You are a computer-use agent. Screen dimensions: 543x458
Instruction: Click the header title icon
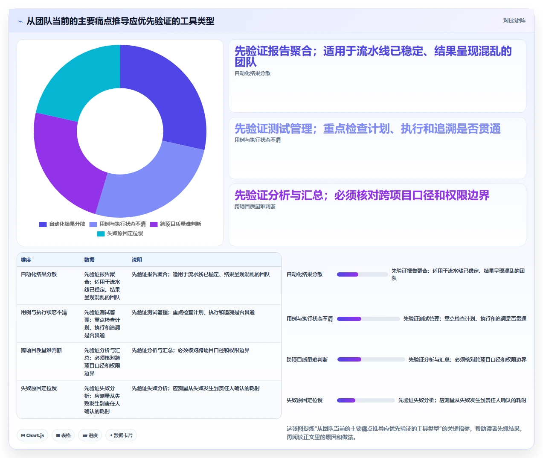20,21
